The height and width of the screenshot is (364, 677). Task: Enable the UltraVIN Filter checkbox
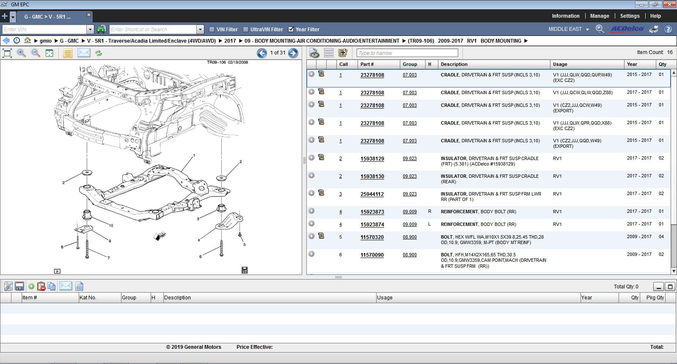coord(246,30)
